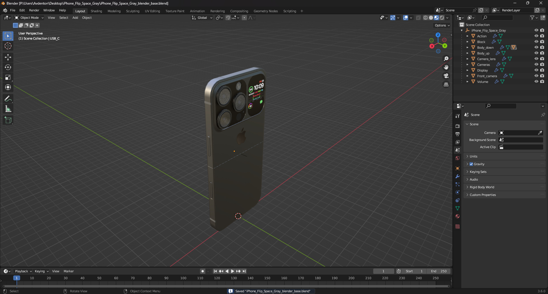Toggle camera view icon in viewport
This screenshot has width=548, height=294.
[446, 76]
